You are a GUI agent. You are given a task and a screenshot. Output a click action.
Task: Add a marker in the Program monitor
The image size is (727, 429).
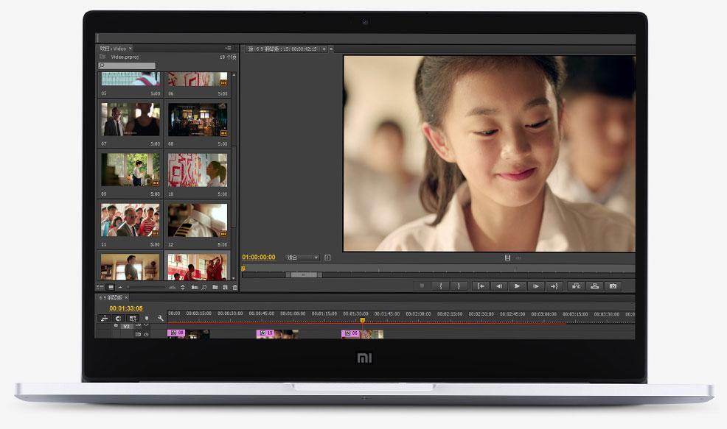pyautogui.click(x=422, y=286)
